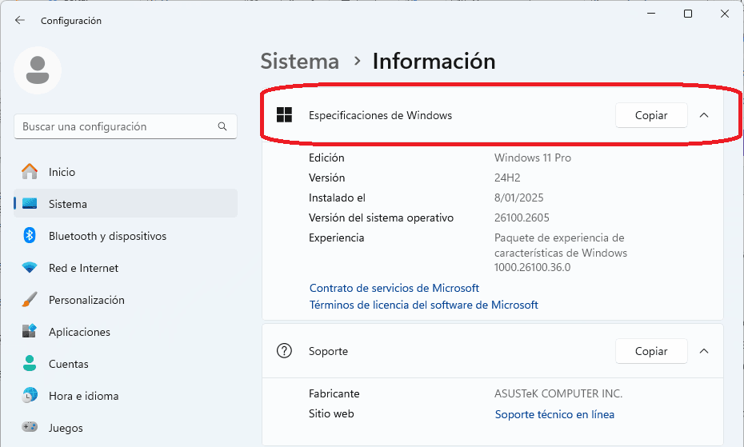
Task: Click the Juegos controller icon
Action: coord(30,427)
